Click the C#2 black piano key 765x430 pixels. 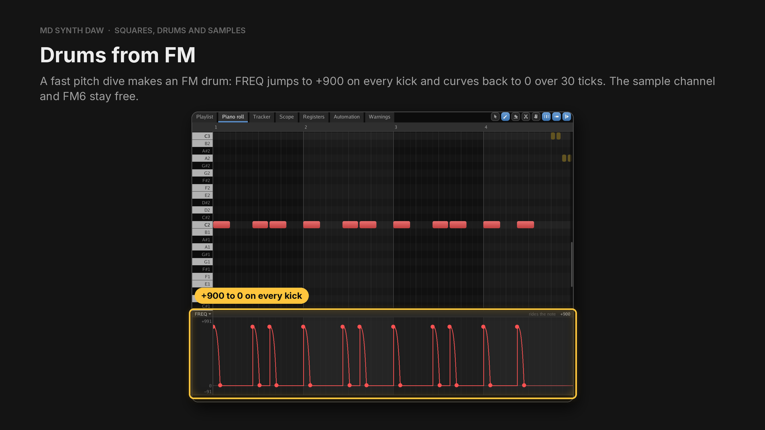tap(202, 217)
